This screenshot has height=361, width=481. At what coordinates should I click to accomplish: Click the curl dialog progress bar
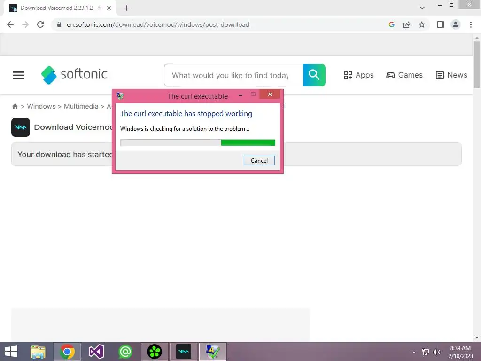click(198, 143)
